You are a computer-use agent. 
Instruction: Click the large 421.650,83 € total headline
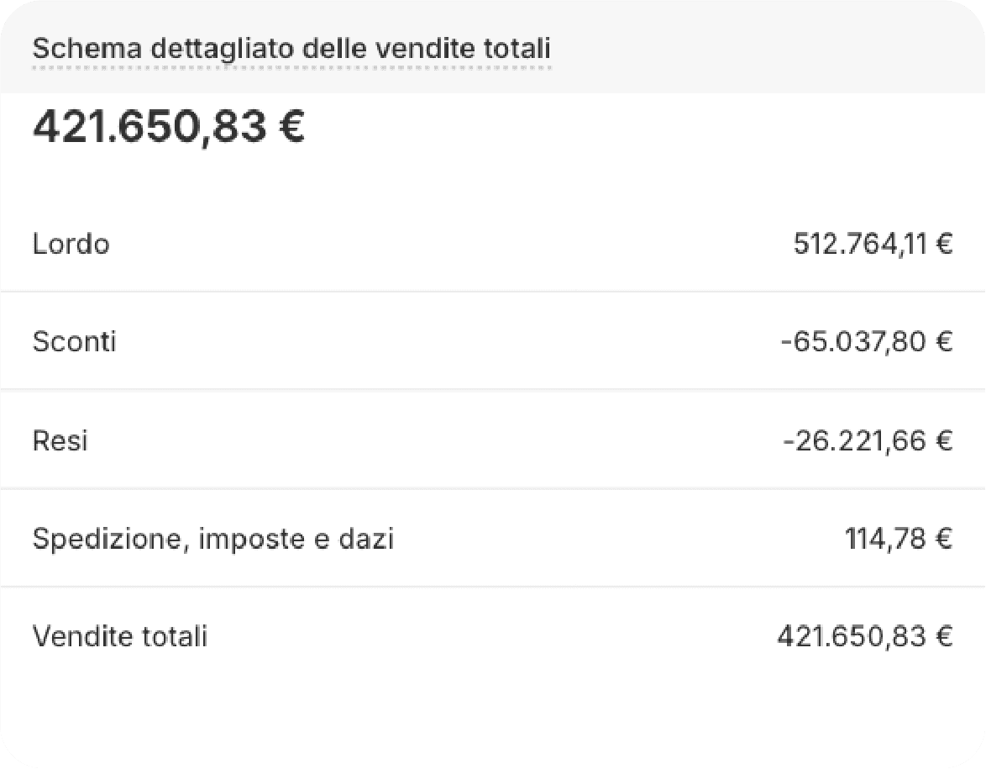click(x=169, y=127)
